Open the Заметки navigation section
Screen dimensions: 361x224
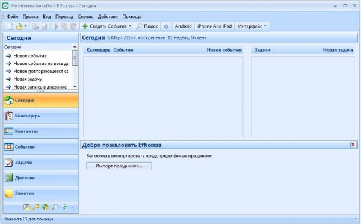click(x=40, y=193)
